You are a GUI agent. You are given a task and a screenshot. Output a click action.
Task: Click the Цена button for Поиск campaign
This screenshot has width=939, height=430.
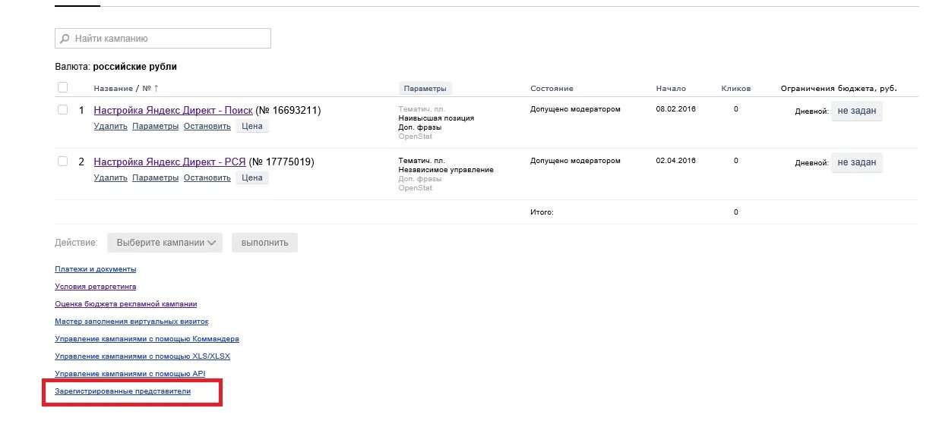click(x=252, y=126)
